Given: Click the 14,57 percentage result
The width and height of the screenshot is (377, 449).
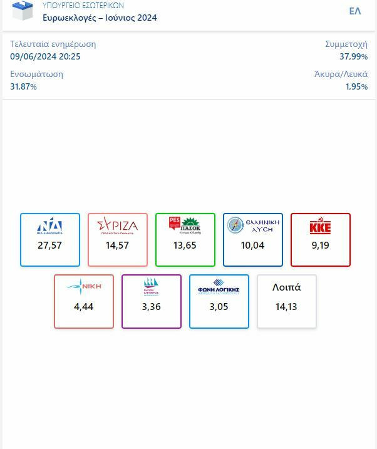Looking at the screenshot, I should [x=118, y=245].
